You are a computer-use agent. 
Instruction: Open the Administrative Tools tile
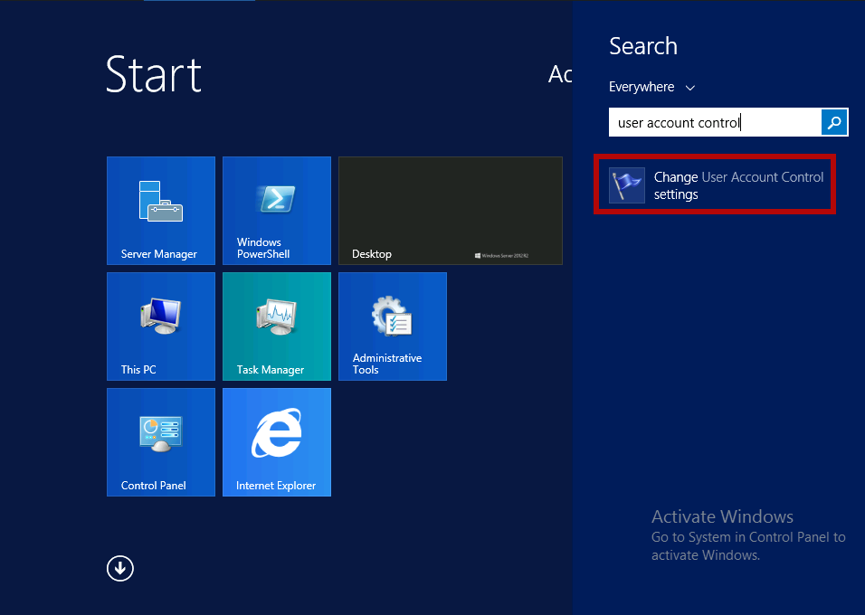392,326
